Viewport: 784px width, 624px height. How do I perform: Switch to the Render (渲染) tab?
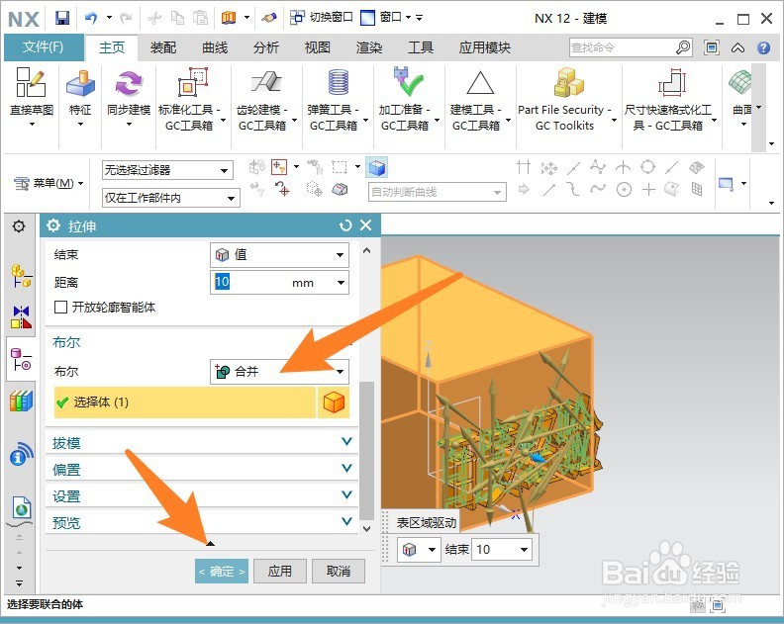369,47
